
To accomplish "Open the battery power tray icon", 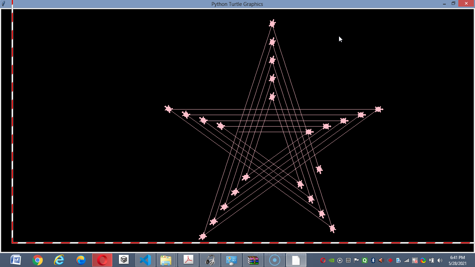I will [x=432, y=260].
